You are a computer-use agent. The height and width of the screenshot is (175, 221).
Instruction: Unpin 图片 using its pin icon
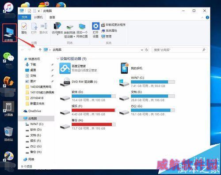point(52,81)
